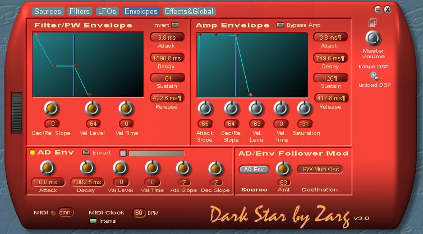Viewport: 423px width, 234px height.
Task: Click the Filter envelope Sustain 61 field
Action: click(168, 78)
